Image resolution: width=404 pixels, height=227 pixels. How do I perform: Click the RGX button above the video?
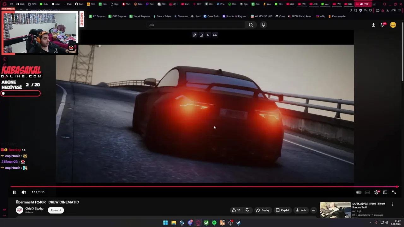point(215,35)
